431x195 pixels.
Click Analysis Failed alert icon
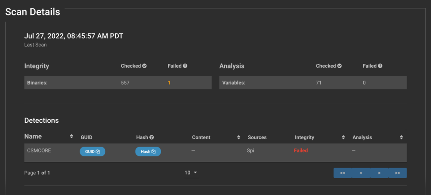coord(380,66)
